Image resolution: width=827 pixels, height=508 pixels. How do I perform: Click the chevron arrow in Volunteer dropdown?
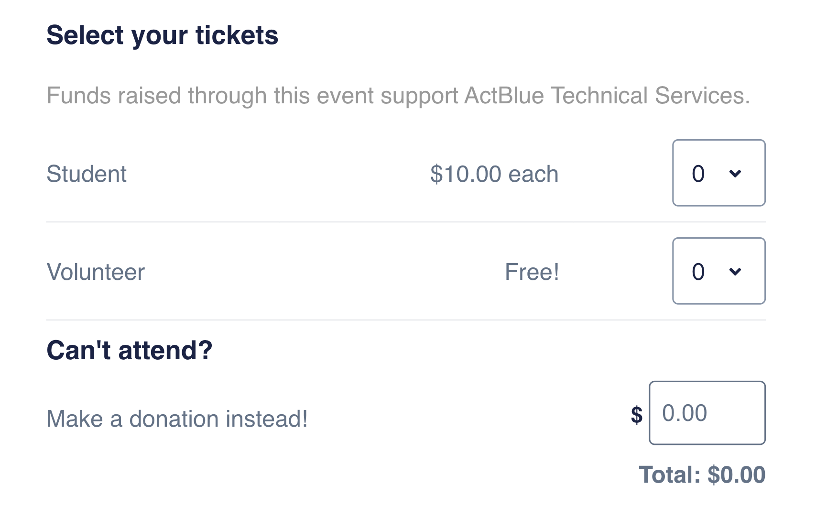click(735, 272)
